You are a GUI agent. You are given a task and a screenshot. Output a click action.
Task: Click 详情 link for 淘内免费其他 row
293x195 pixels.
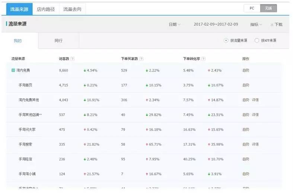255,100
